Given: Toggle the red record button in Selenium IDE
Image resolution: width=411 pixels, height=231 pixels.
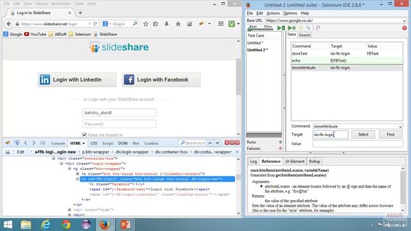Looking at the screenshot, I should 405,28.
